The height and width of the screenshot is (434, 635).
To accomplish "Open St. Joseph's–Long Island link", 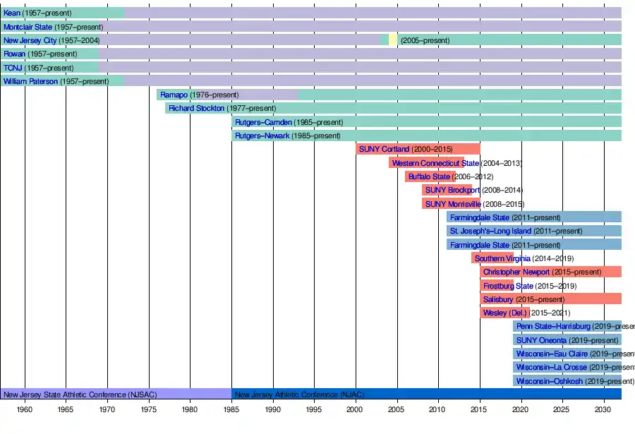I will 490,231.
